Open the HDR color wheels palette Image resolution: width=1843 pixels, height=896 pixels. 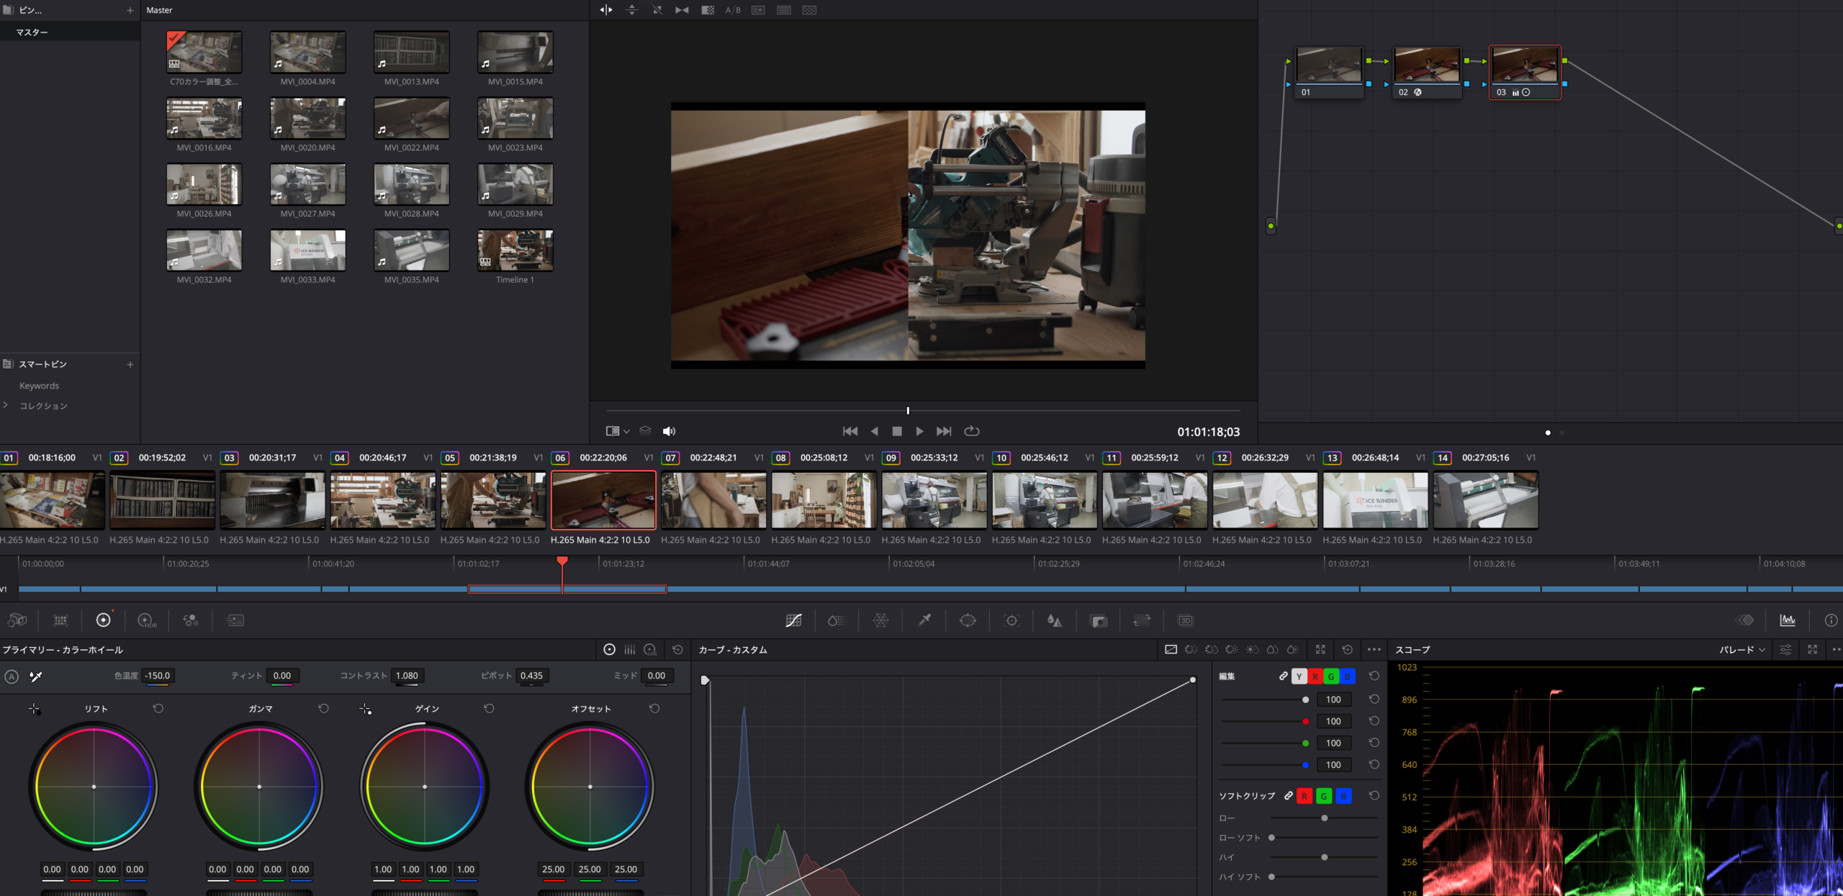point(147,620)
